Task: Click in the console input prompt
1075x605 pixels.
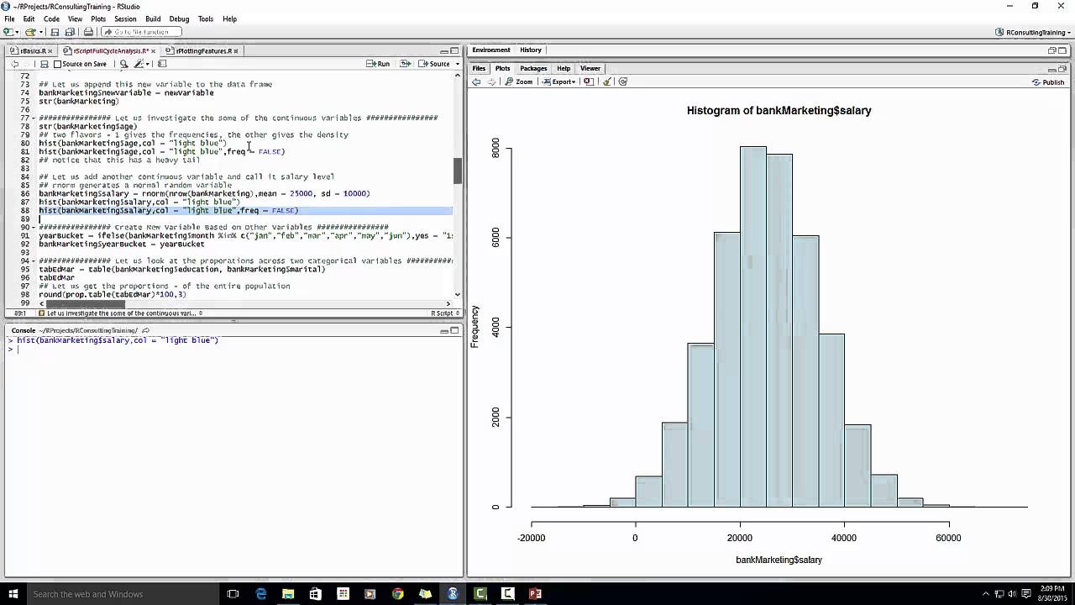Action: pyautogui.click(x=235, y=349)
